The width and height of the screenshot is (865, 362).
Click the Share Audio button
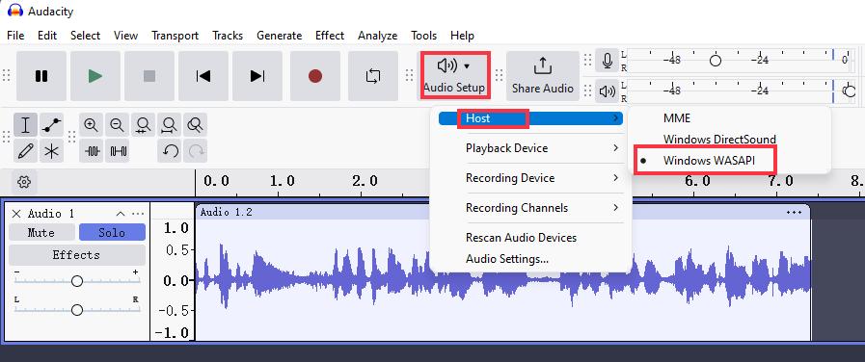pos(543,76)
